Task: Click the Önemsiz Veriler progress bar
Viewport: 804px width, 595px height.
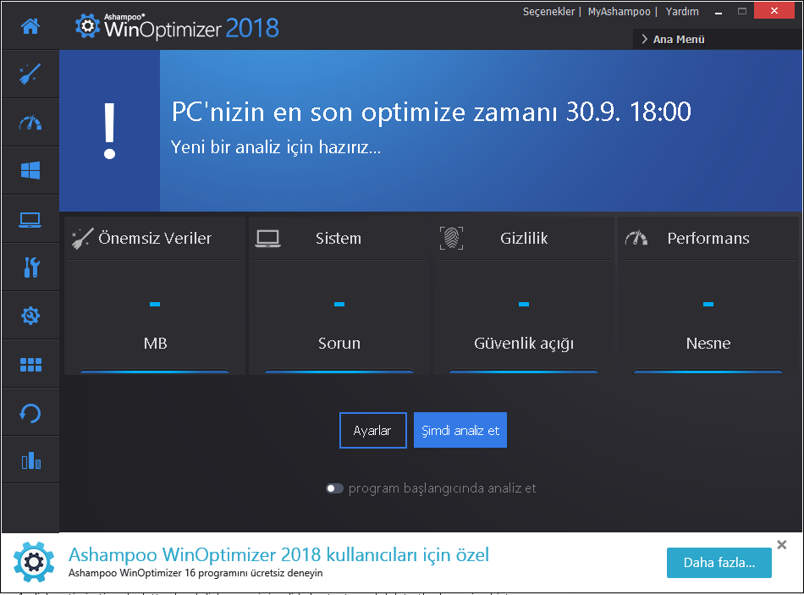Action: point(154,372)
